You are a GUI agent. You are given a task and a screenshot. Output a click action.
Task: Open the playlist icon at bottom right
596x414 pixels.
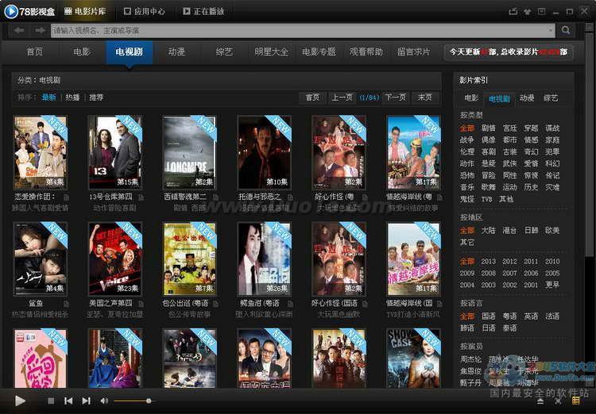576,401
